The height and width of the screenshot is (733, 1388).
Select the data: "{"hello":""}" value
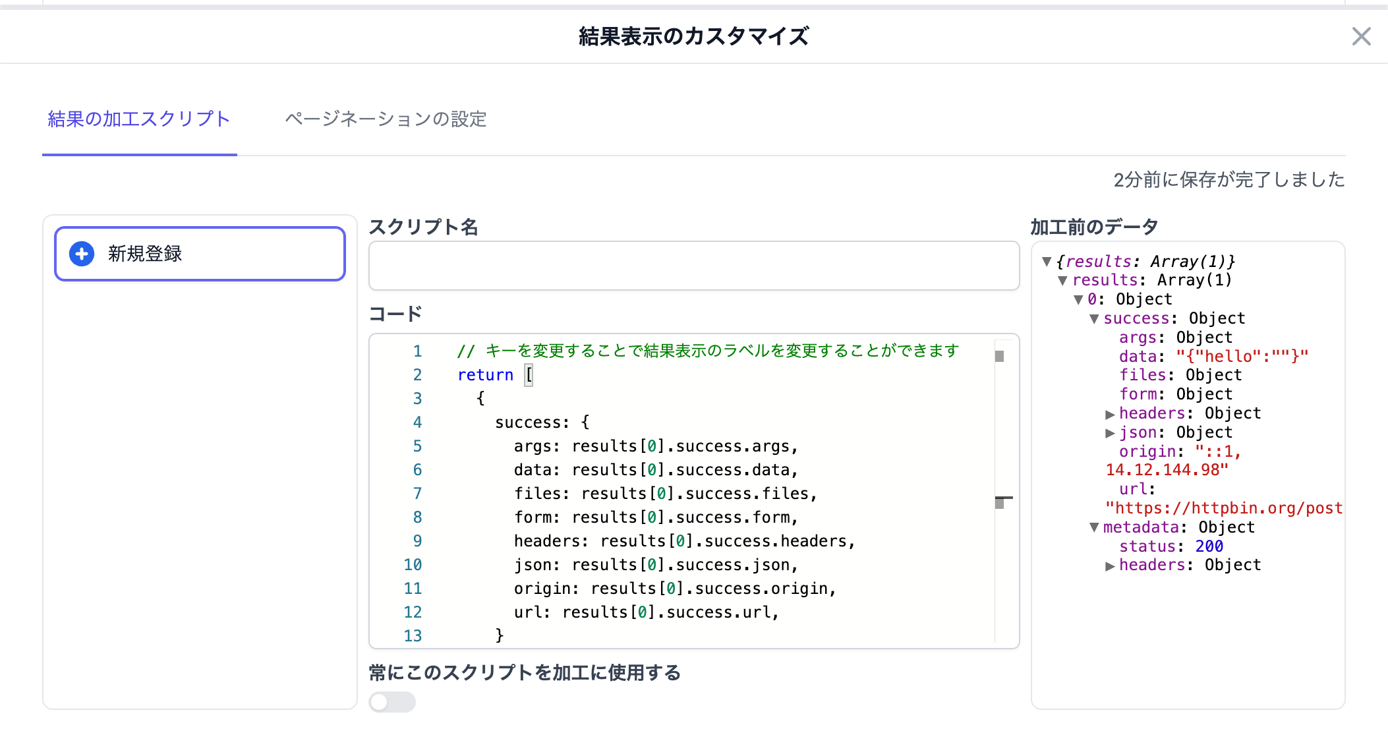pos(1242,357)
